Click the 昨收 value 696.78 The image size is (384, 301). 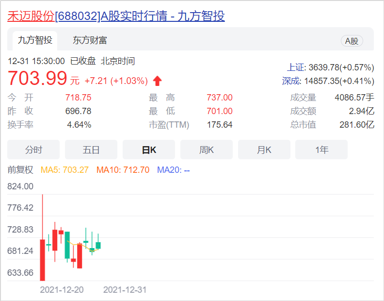click(79, 111)
